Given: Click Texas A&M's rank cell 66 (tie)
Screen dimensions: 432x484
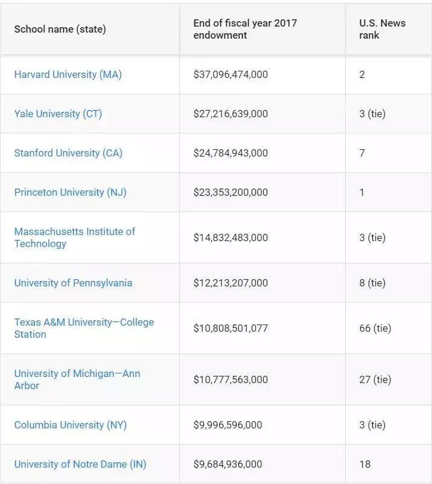Looking at the screenshot, I should 375,329.
